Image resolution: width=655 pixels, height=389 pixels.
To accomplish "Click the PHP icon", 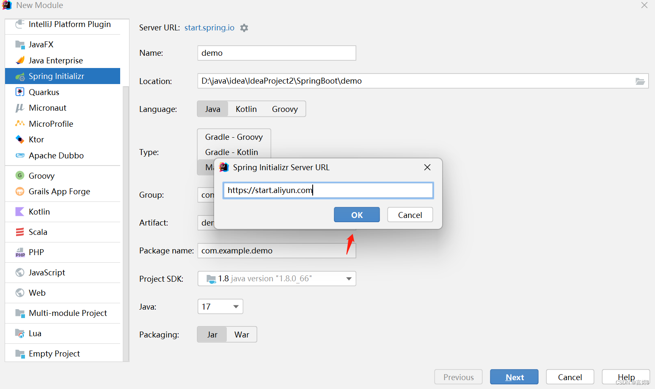I will 20,253.
